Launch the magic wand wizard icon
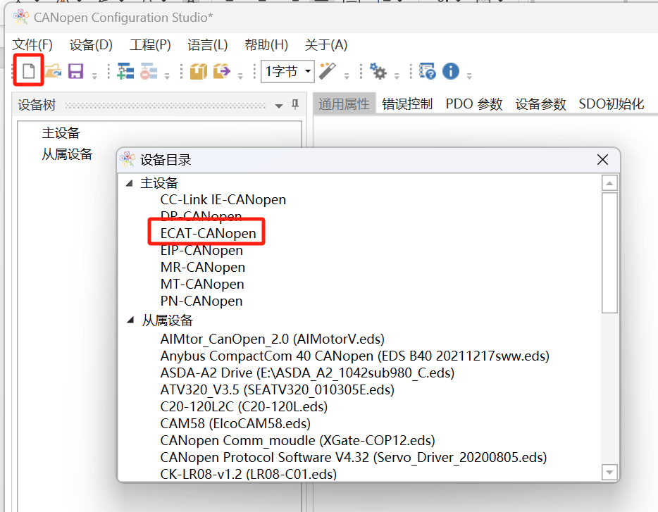This screenshot has height=512, width=658. click(x=328, y=71)
